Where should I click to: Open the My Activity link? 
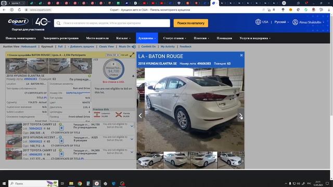point(168,46)
